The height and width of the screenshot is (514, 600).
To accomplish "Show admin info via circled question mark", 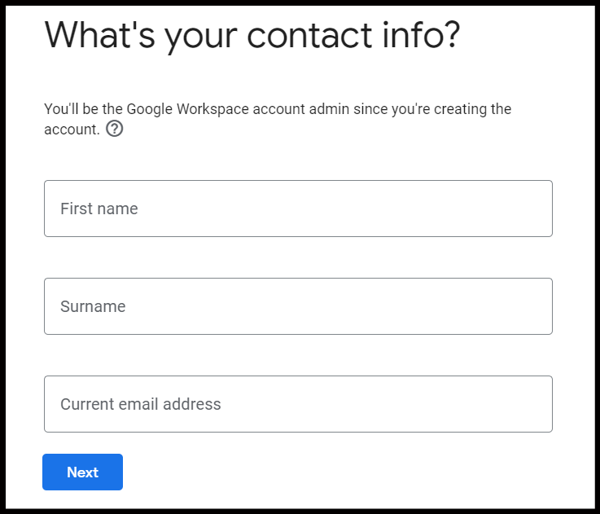I will [x=115, y=129].
